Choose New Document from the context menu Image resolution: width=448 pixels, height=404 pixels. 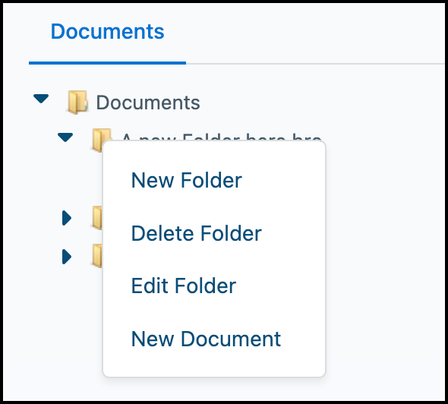coord(206,339)
